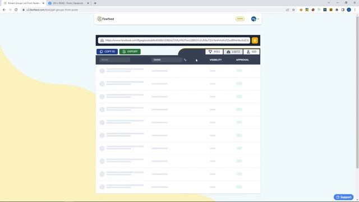Open the Extensions puzzle icon
Screen dimensions: 359x202
(x=337, y=10)
